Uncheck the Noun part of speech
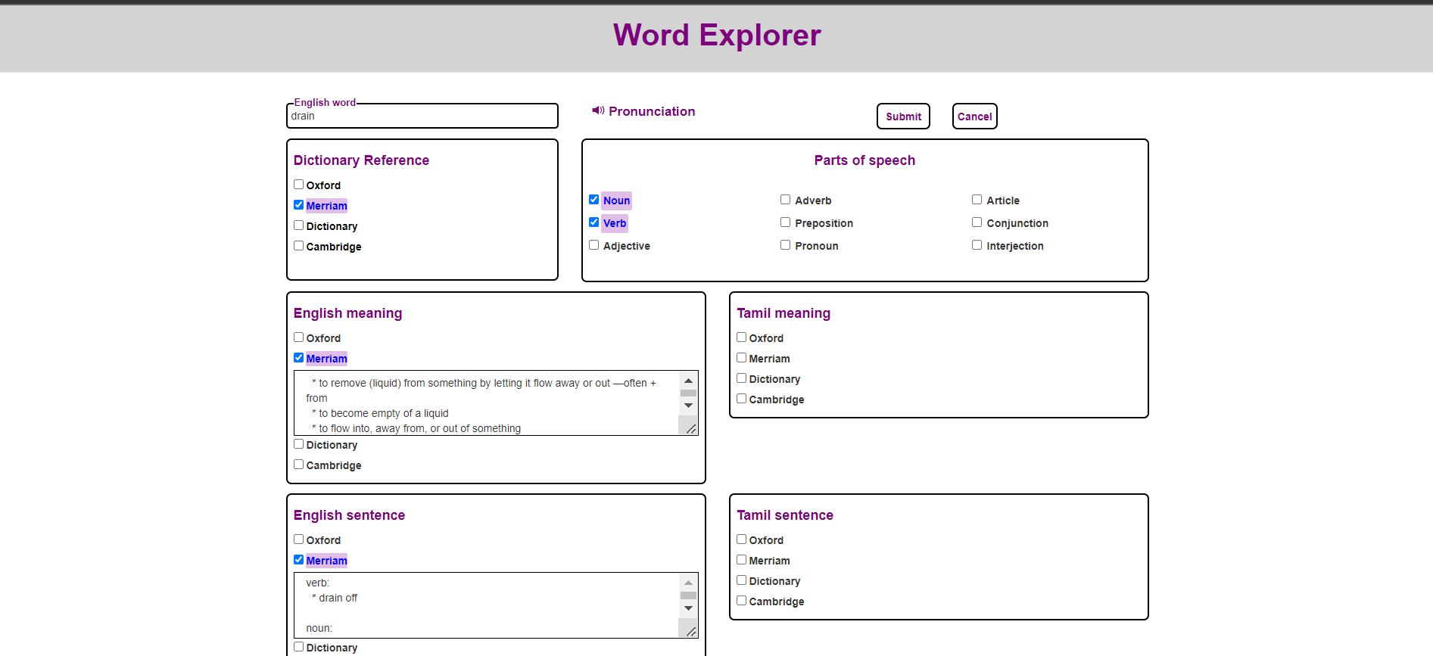Image resolution: width=1433 pixels, height=656 pixels. pos(593,200)
